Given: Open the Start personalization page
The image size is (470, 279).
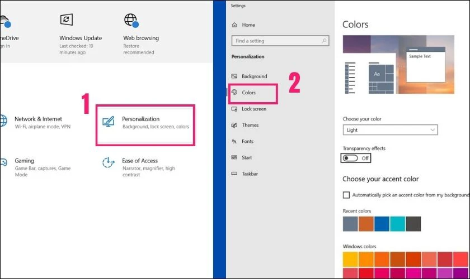Looking at the screenshot, I should click(247, 158).
